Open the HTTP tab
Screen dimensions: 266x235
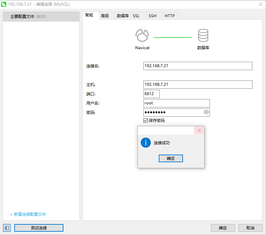(170, 16)
